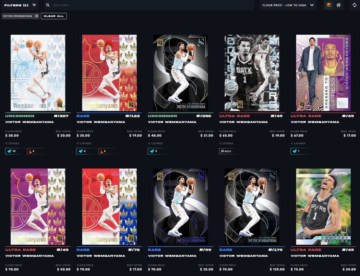Open the Rare #/76 card image
The width and height of the screenshot is (360, 276).
109,207
